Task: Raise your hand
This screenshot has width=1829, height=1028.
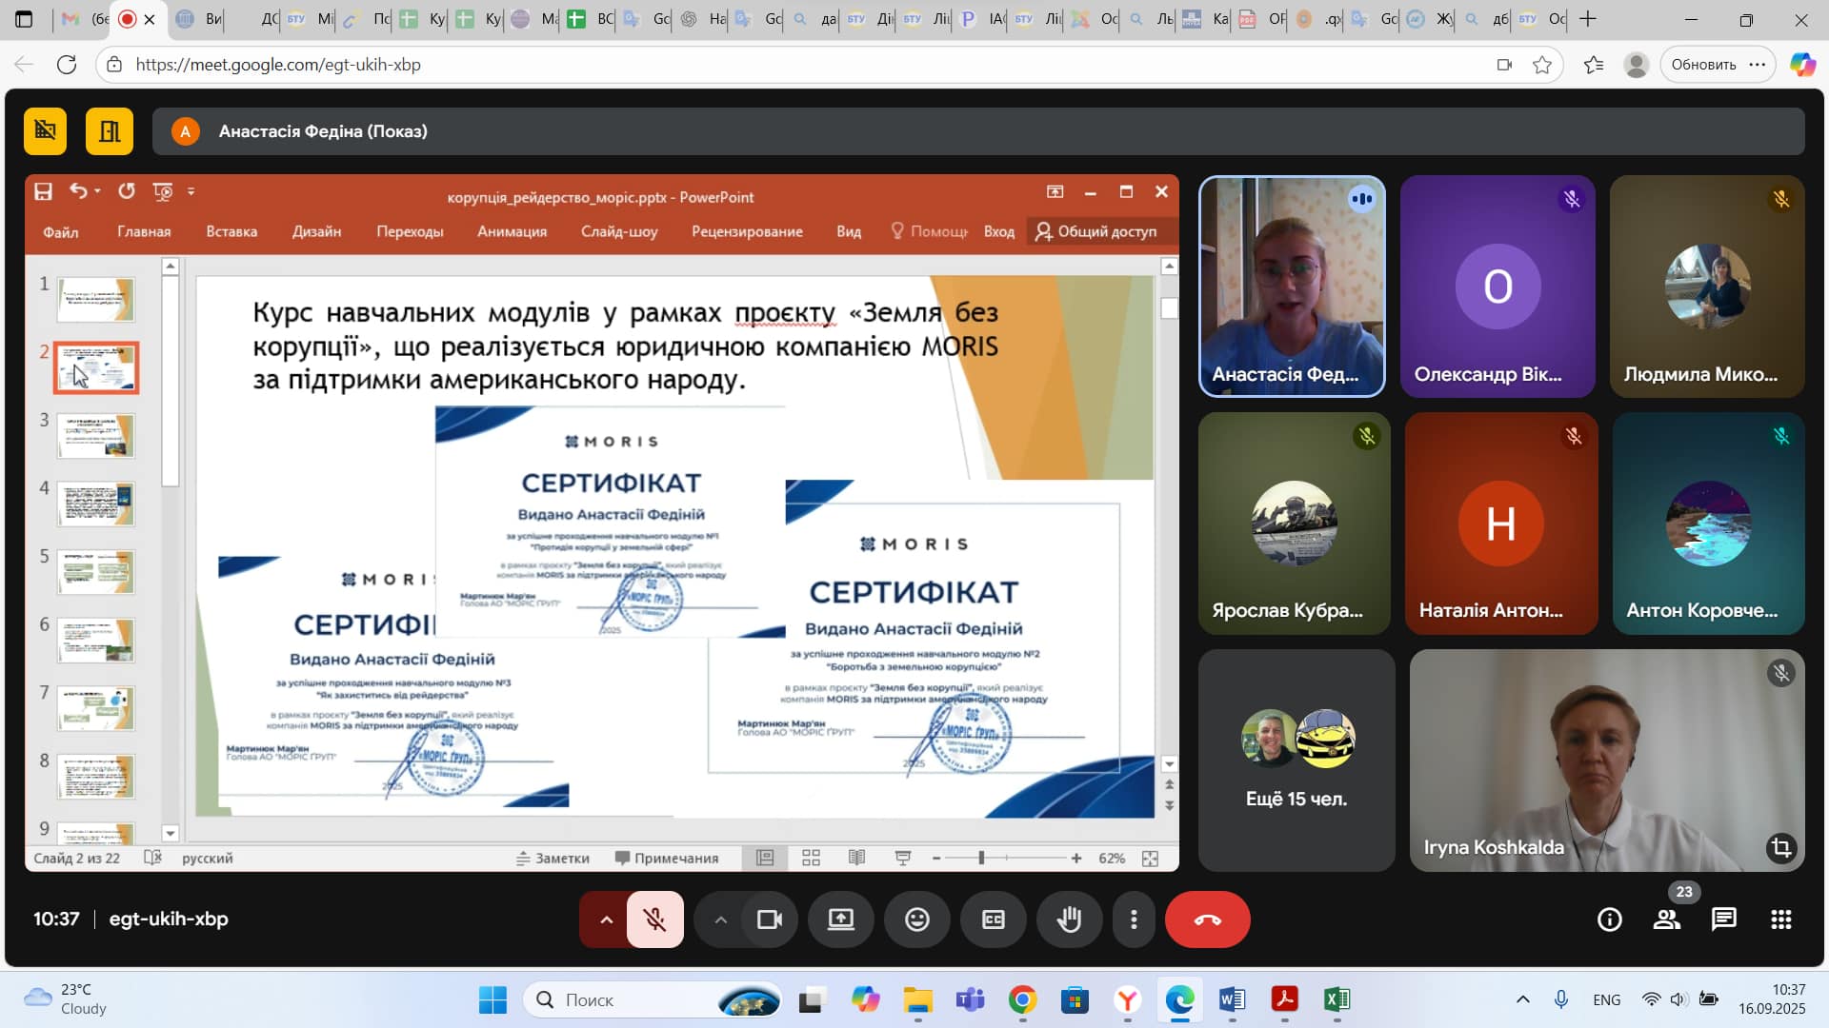Action: click(x=1070, y=919)
